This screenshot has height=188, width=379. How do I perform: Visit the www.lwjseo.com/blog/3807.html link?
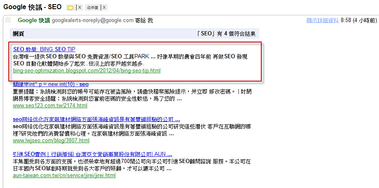tap(51, 141)
